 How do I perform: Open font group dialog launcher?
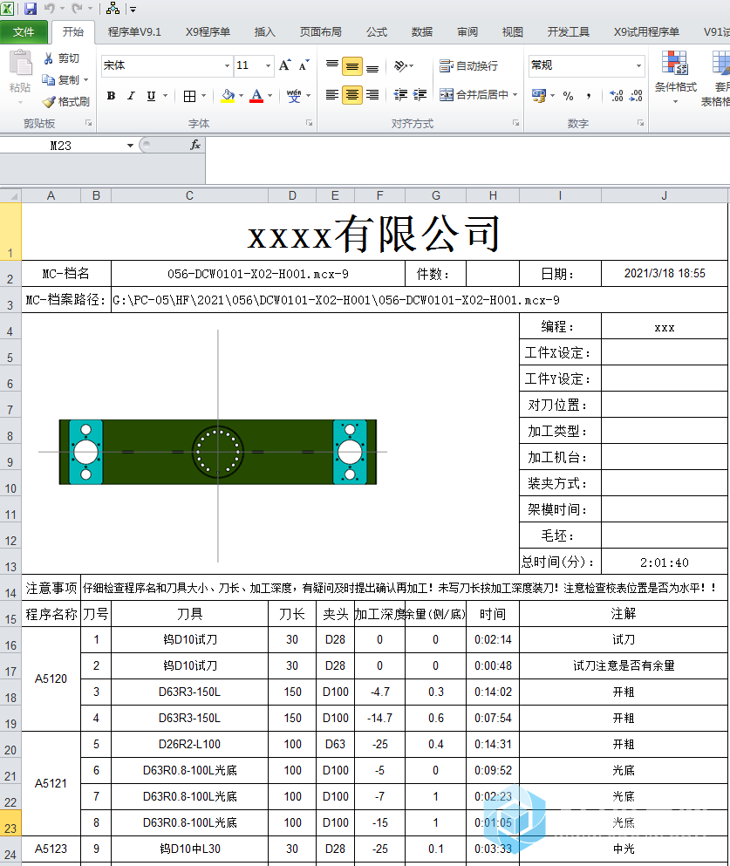click(310, 123)
